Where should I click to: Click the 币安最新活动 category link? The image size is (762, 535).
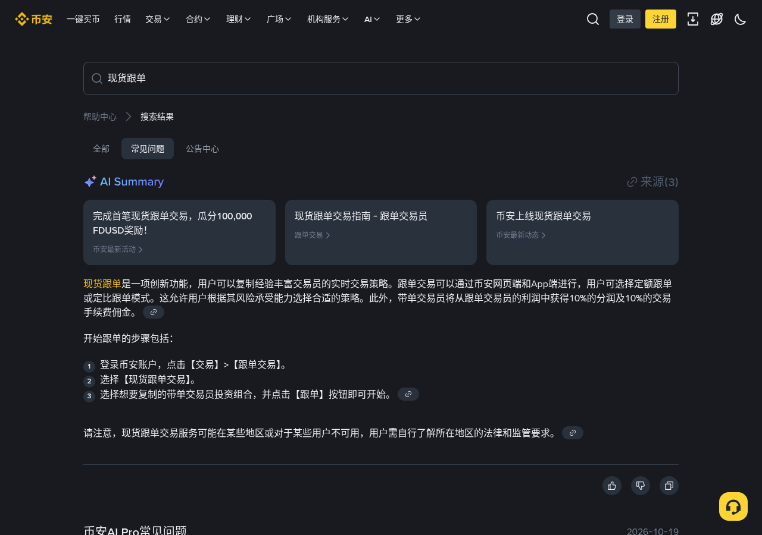point(118,250)
